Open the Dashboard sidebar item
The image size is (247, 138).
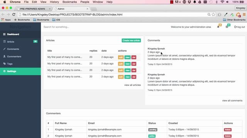pos(20,34)
